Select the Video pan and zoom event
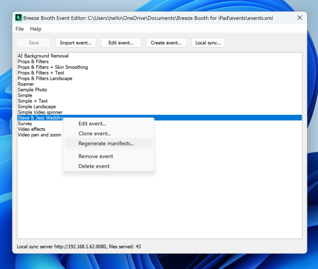Image resolution: width=318 pixels, height=269 pixels. (x=39, y=135)
